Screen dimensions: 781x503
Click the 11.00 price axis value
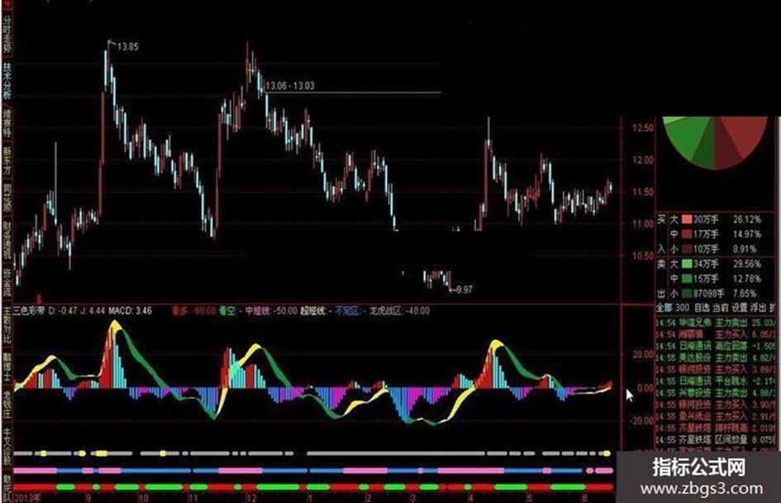click(642, 224)
